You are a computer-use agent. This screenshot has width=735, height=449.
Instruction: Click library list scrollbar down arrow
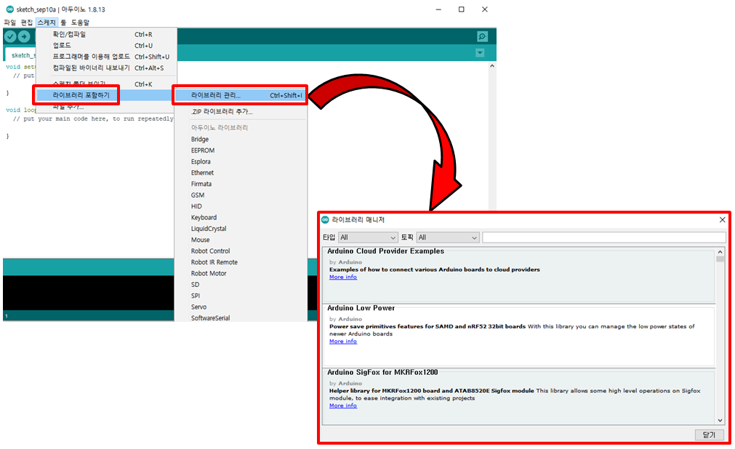point(720,421)
